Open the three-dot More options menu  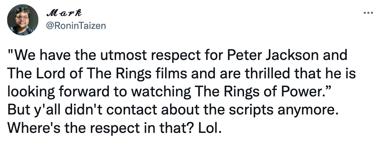pyautogui.click(x=368, y=13)
